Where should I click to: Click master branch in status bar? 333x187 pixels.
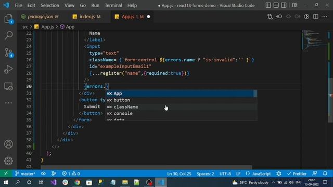pos(25,173)
